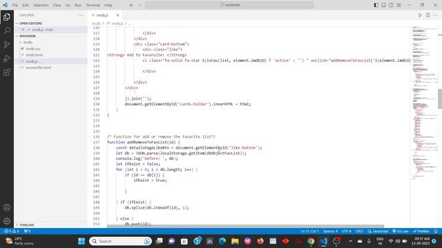Toggle the Primary Side Bar layout icon
This screenshot has width=442, height=248.
[376, 5]
